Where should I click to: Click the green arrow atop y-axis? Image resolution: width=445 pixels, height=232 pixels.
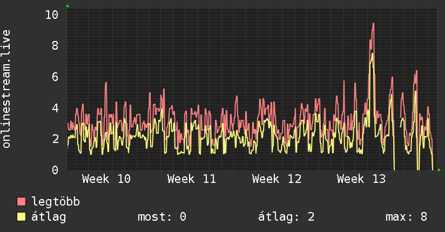[x=68, y=6]
